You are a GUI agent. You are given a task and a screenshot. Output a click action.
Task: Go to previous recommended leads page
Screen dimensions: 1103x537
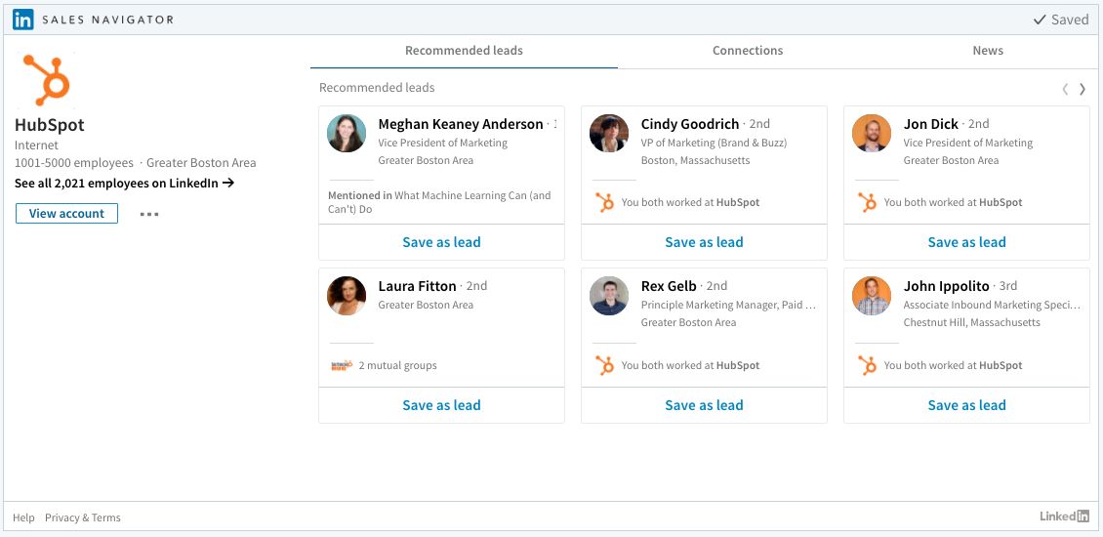(1065, 89)
